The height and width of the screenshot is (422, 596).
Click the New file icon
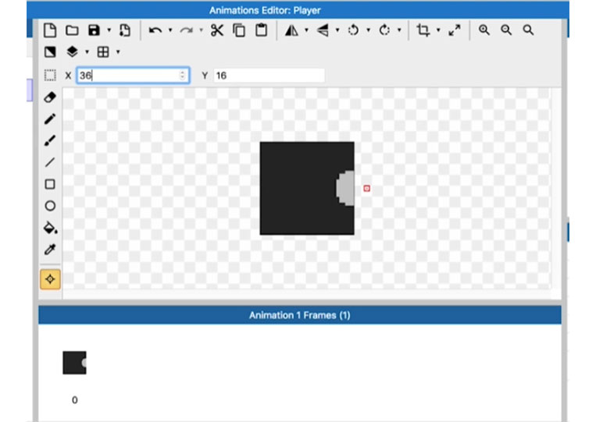50,30
